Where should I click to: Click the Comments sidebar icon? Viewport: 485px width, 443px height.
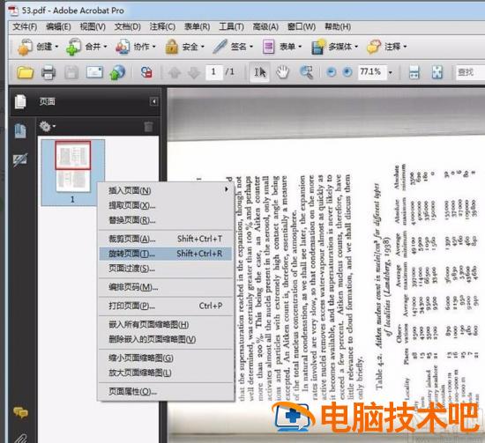(21, 412)
